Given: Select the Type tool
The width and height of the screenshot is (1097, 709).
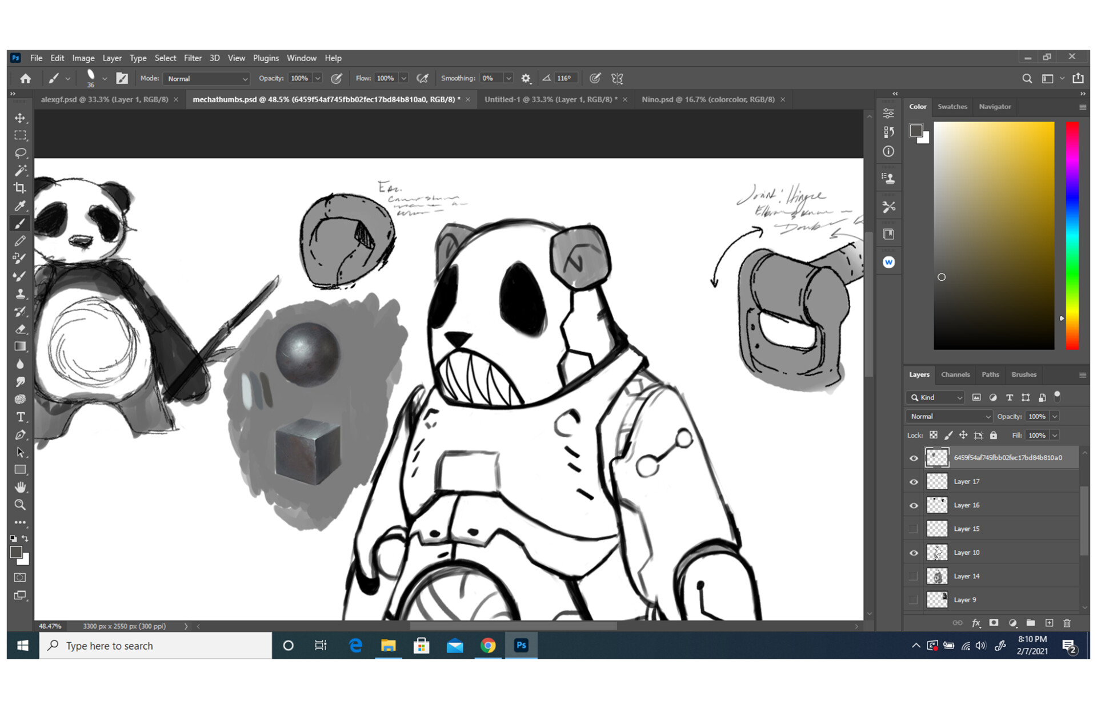Looking at the screenshot, I should pos(20,417).
